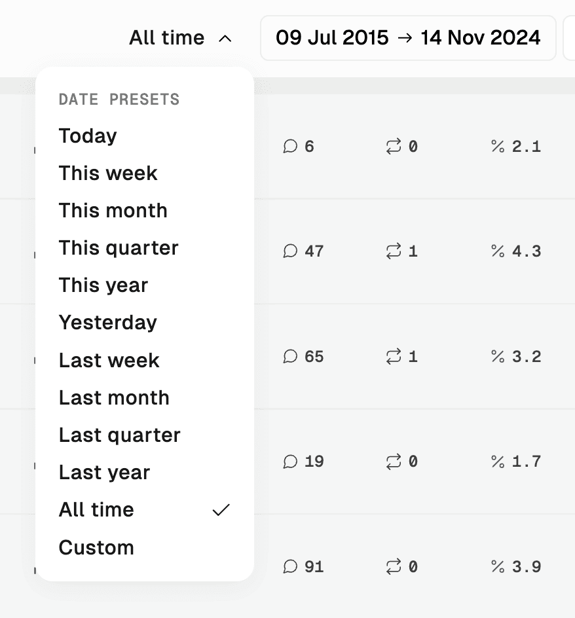Click the comment icon next to 6
This screenshot has width=575, height=618.
290,147
